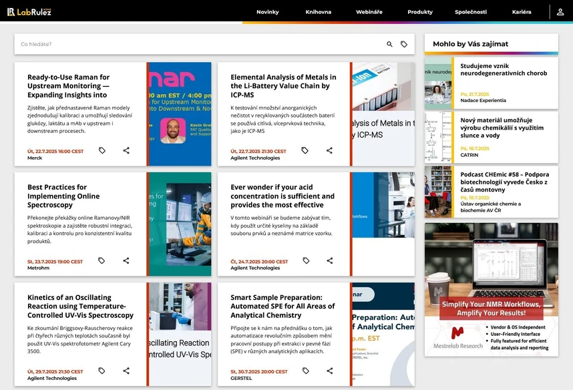
Task: Open the Novinky menu
Action: (x=267, y=12)
